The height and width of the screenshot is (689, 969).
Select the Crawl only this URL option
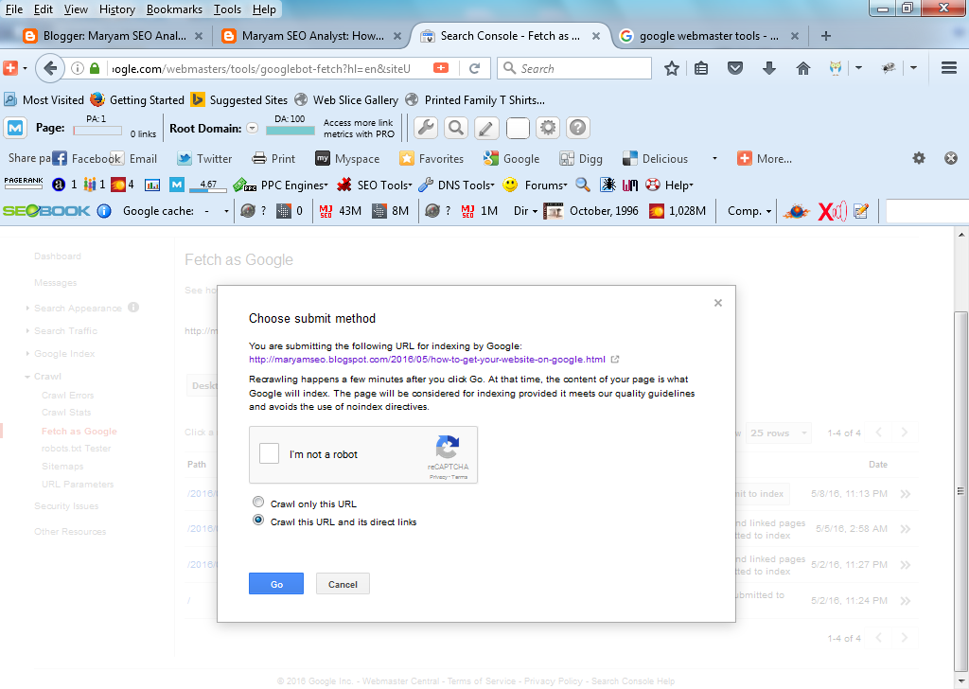[x=257, y=502]
